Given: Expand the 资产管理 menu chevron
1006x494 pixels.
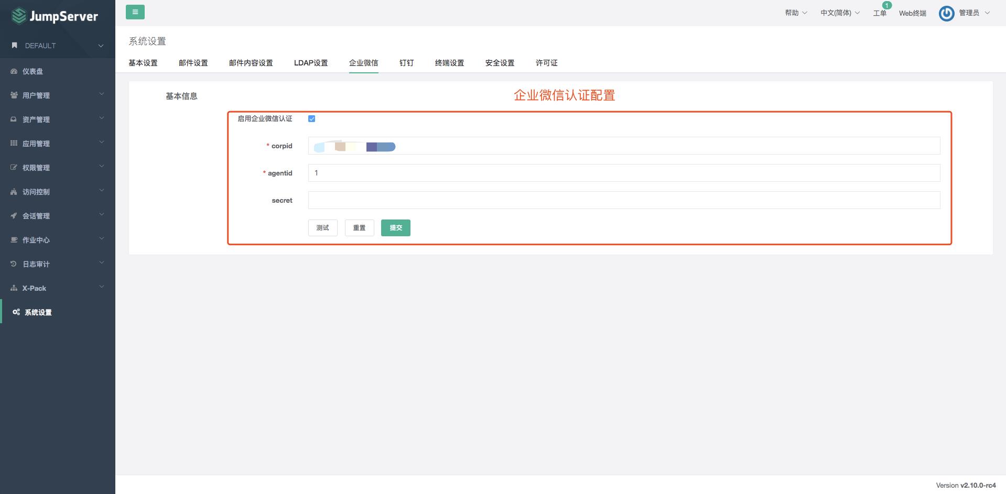Looking at the screenshot, I should coord(102,118).
